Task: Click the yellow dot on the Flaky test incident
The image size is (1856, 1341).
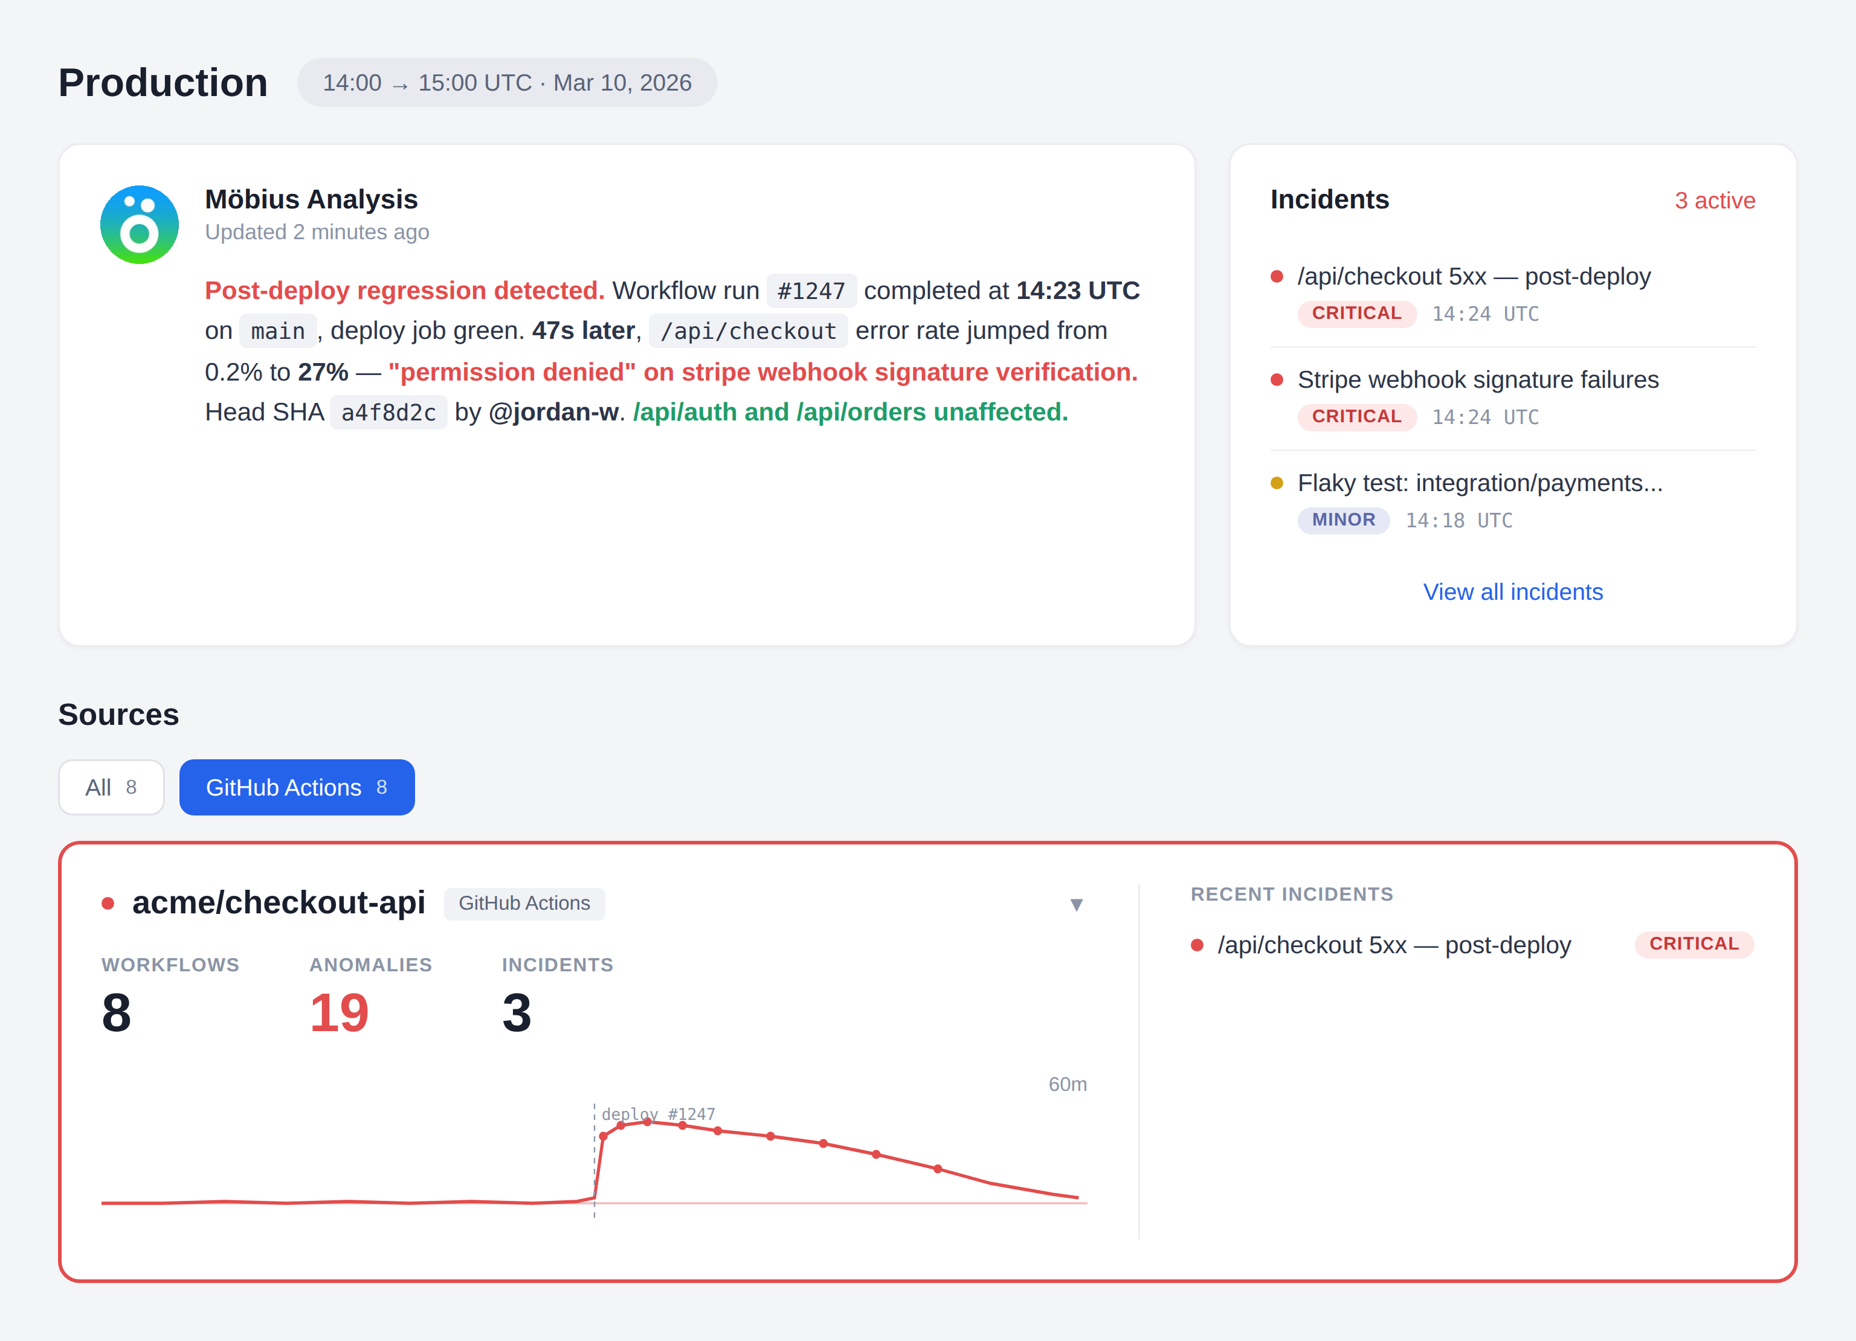Action: coord(1276,483)
